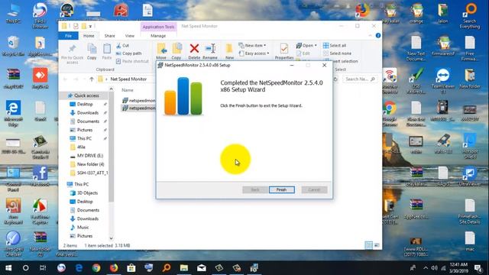
Task: Select the first netspeedmon file
Action: pos(139,100)
